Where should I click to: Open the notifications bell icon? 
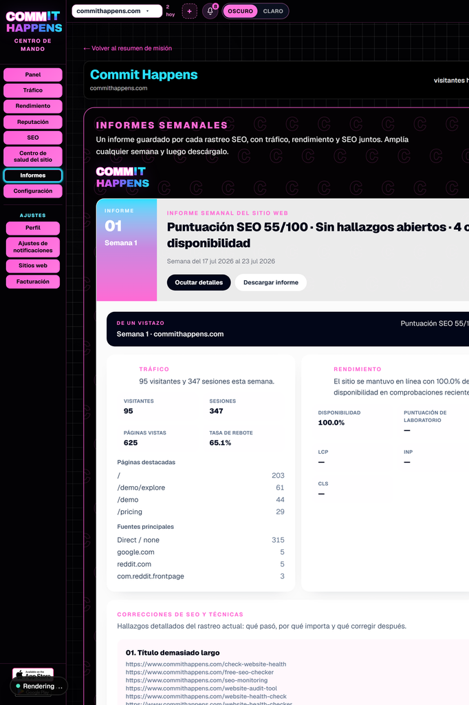click(210, 11)
